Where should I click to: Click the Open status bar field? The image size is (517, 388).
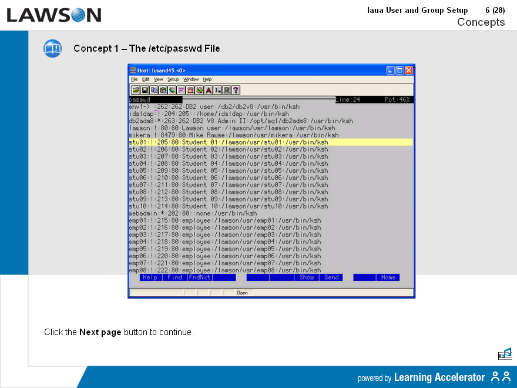click(x=244, y=293)
